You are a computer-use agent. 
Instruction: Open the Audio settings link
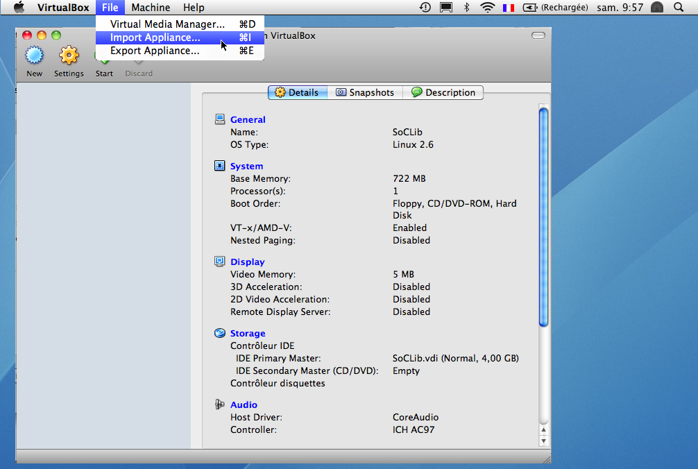(244, 404)
